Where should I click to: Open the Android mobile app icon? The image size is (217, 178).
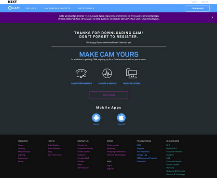tap(96, 118)
